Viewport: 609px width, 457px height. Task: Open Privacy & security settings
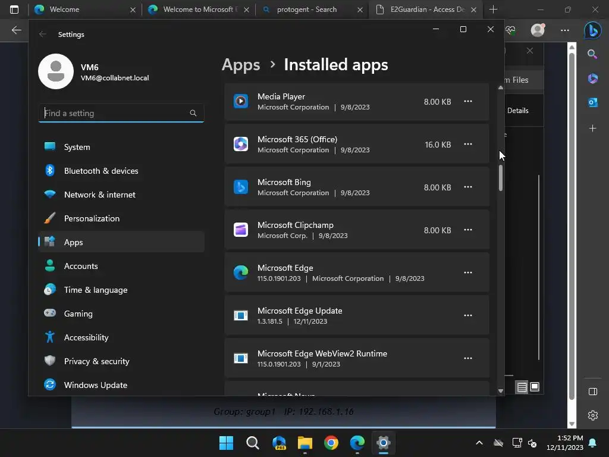click(121, 361)
